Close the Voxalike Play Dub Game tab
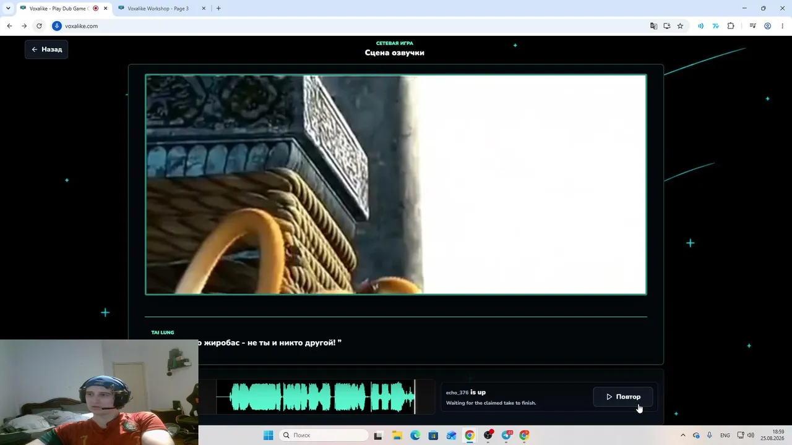 point(105,9)
